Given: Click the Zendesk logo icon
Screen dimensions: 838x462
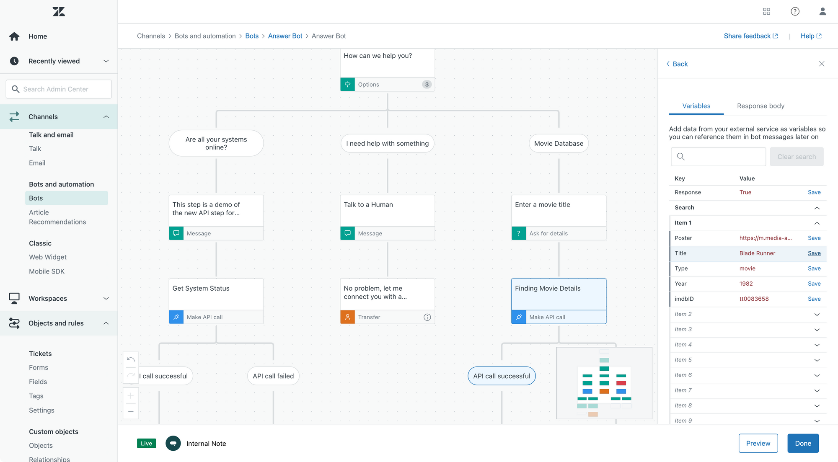Looking at the screenshot, I should coord(59,11).
